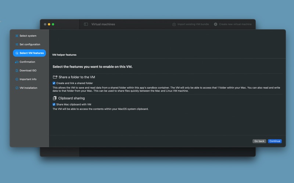Click the Continue button
Viewport: 294px width, 183px height.
275,141
